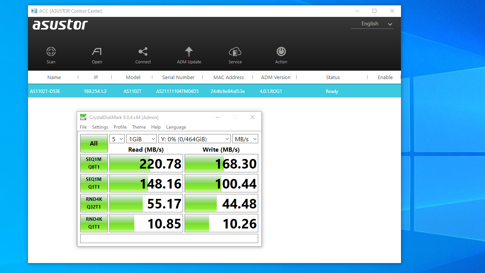Image resolution: width=485 pixels, height=273 pixels.
Task: Open the English language dropdown
Action: coord(372,24)
